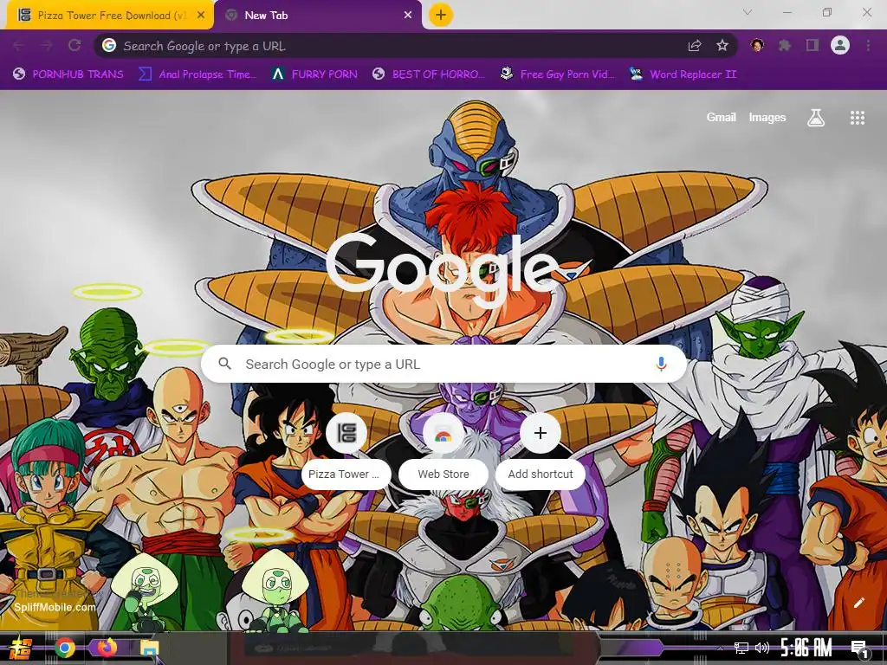
Task: Open the SpliffMobile.com theme credit link
Action: [x=55, y=607]
